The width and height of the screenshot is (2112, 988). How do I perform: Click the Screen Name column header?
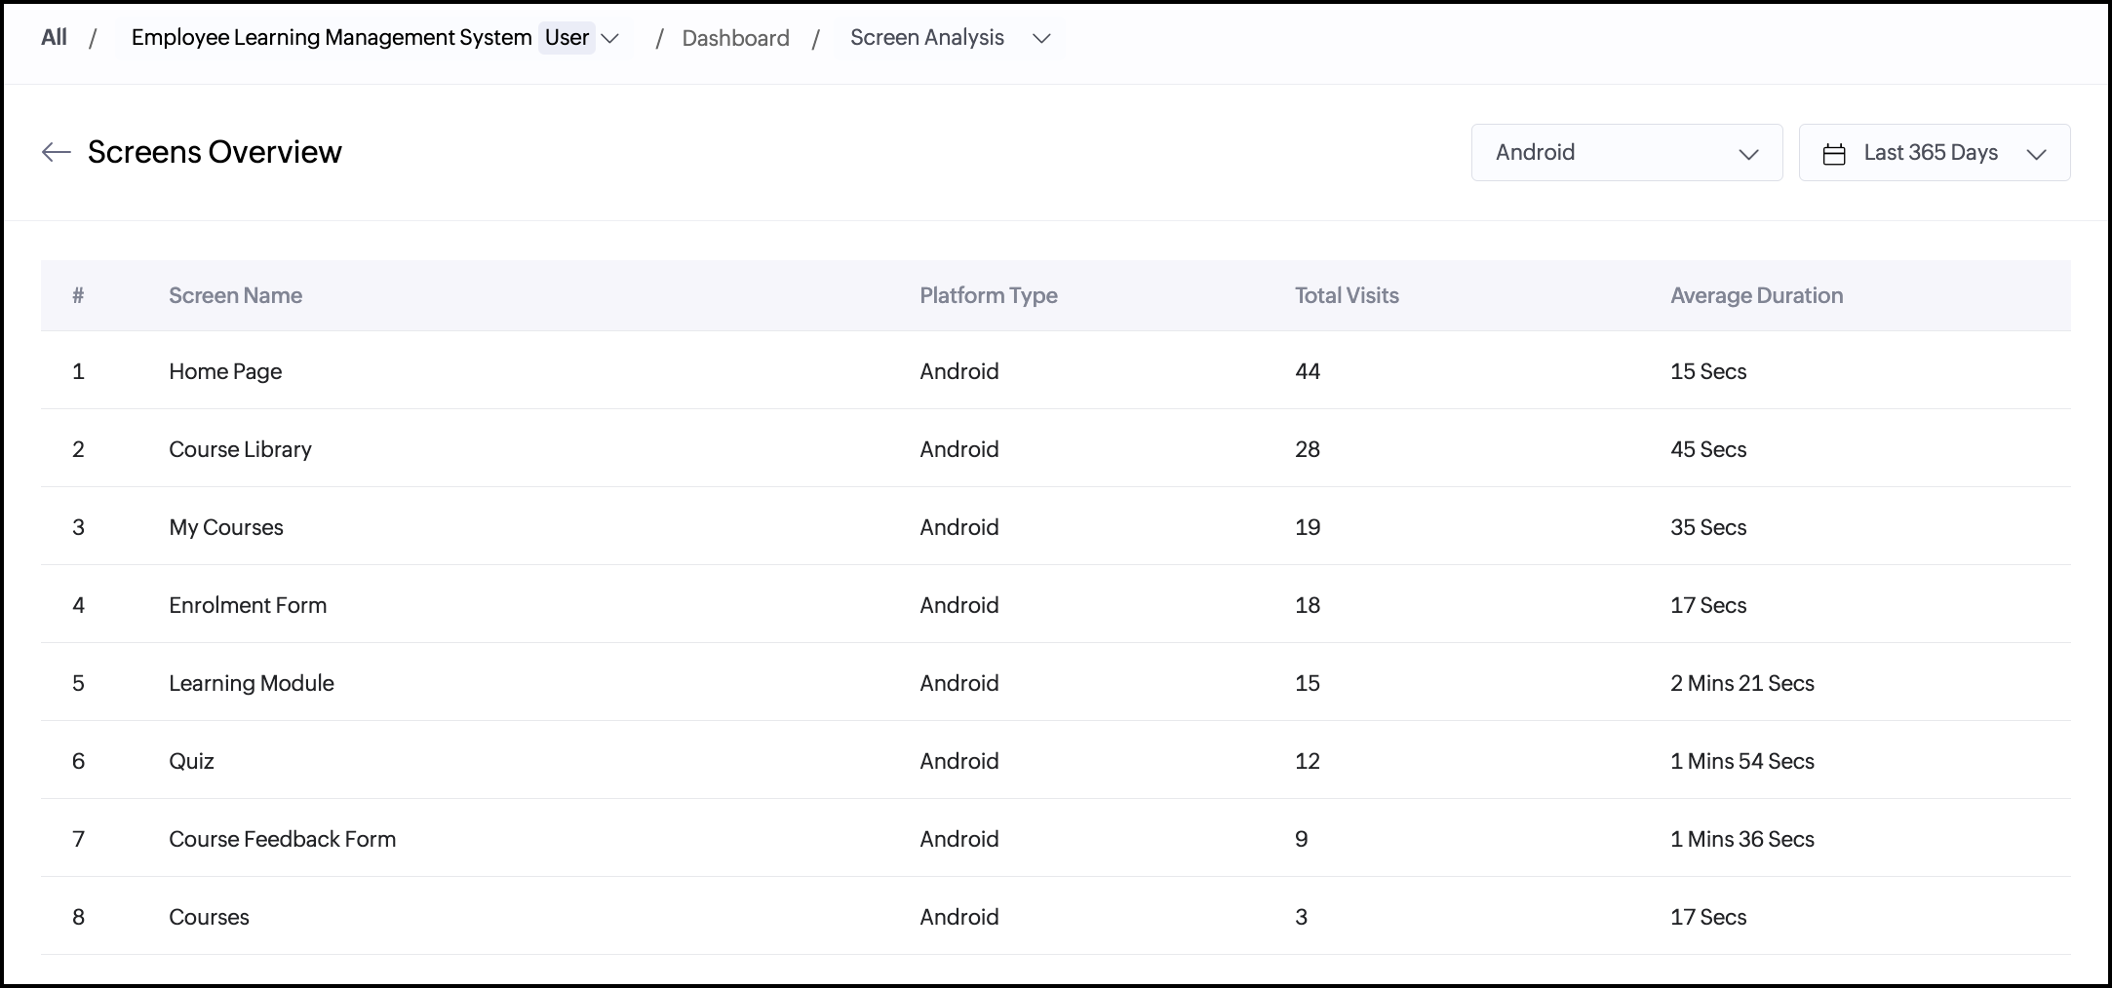pyautogui.click(x=235, y=295)
